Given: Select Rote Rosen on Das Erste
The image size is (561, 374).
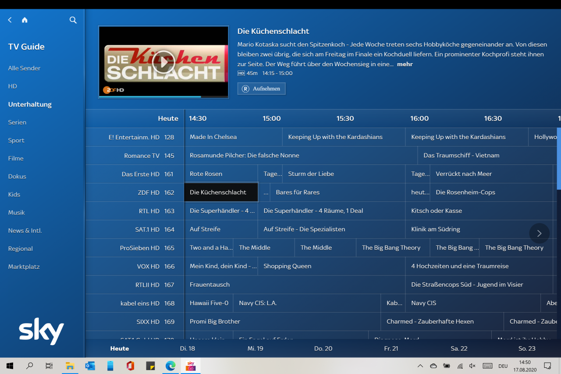Looking at the screenshot, I should pos(221,174).
